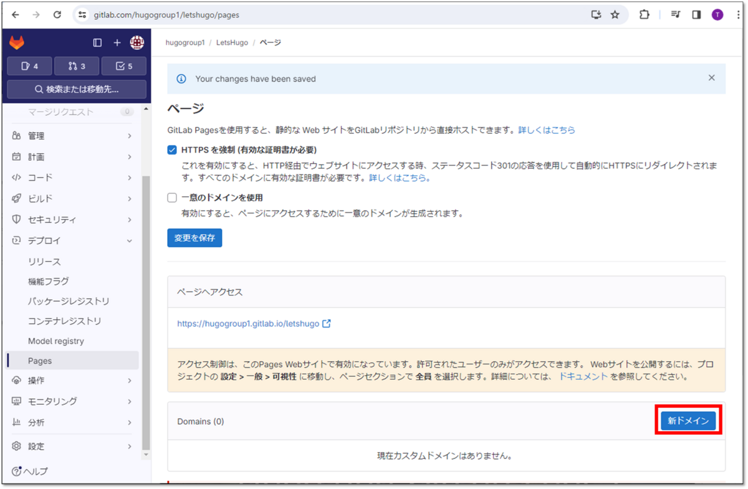Toggle the sidebar collapse icon
This screenshot has width=748, height=489.
pyautogui.click(x=97, y=42)
